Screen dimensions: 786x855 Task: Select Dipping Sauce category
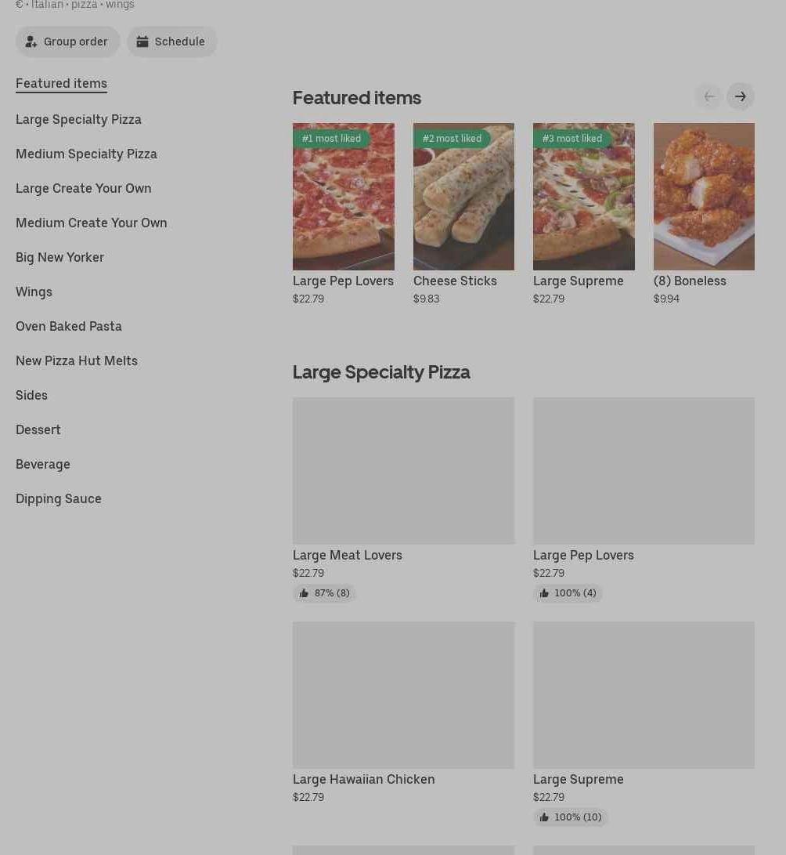pos(59,498)
